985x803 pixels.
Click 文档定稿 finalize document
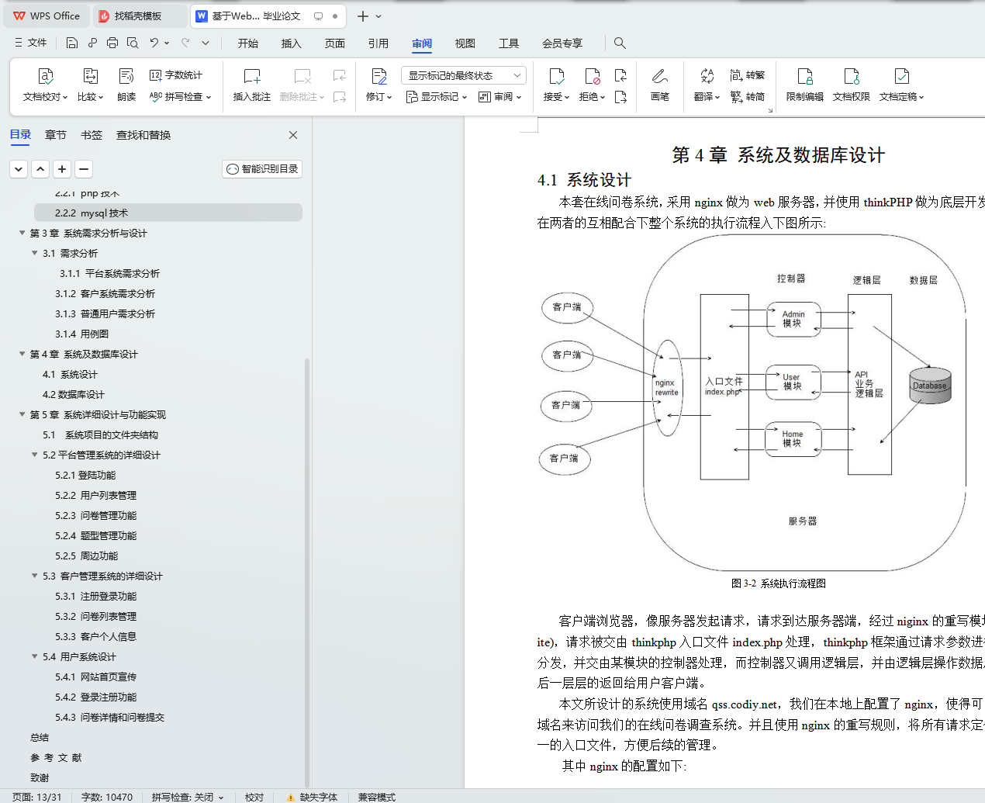click(x=901, y=85)
